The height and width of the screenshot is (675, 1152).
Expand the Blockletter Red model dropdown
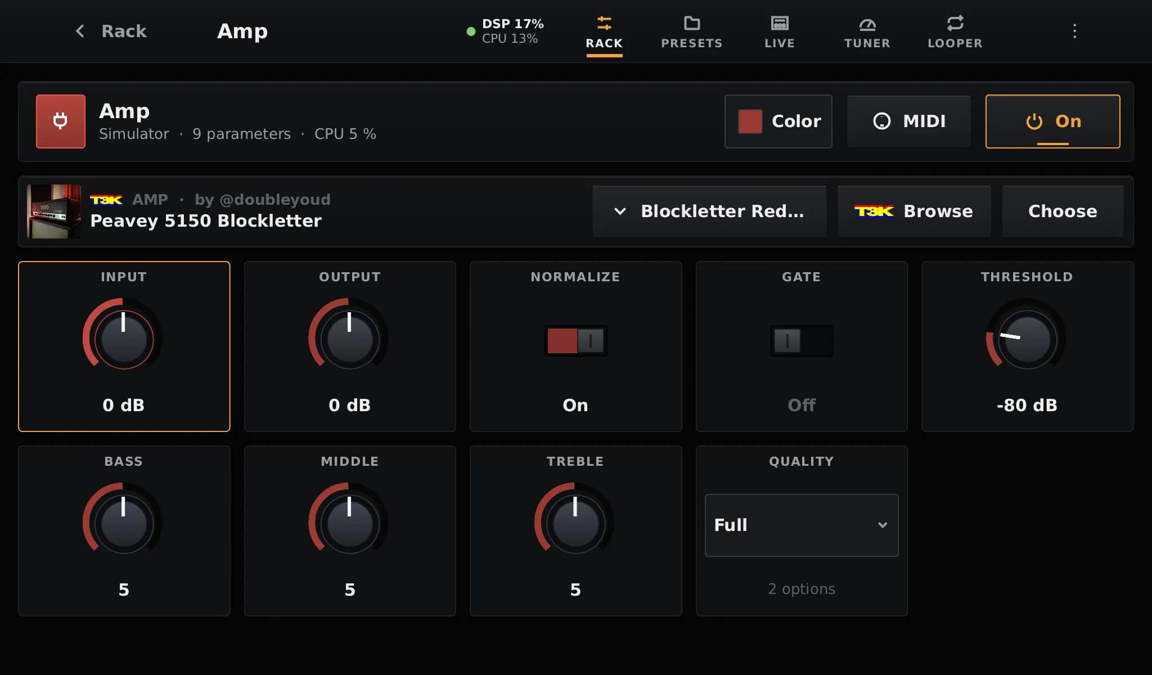[x=709, y=211]
